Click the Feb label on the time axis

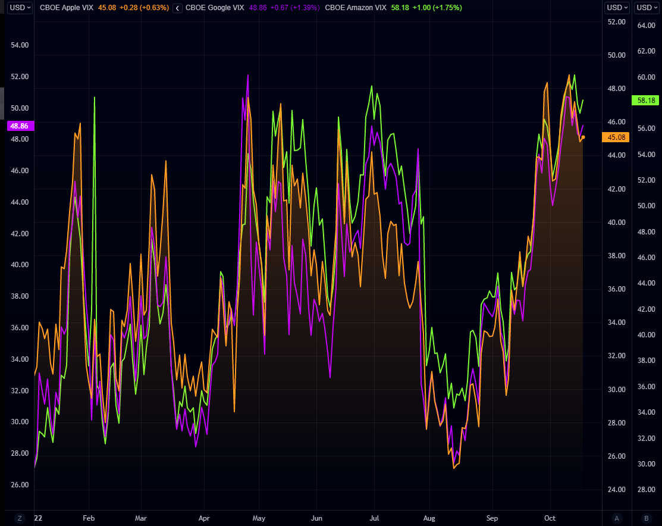tap(89, 518)
